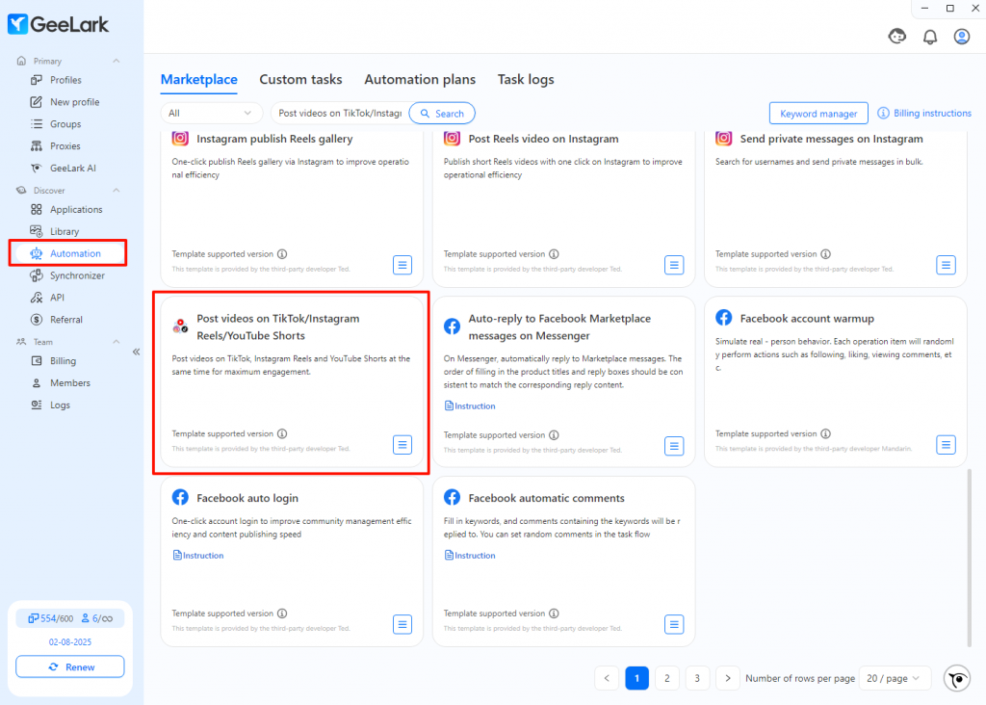Click the Search button
Image resolution: width=986 pixels, height=705 pixels.
click(442, 114)
